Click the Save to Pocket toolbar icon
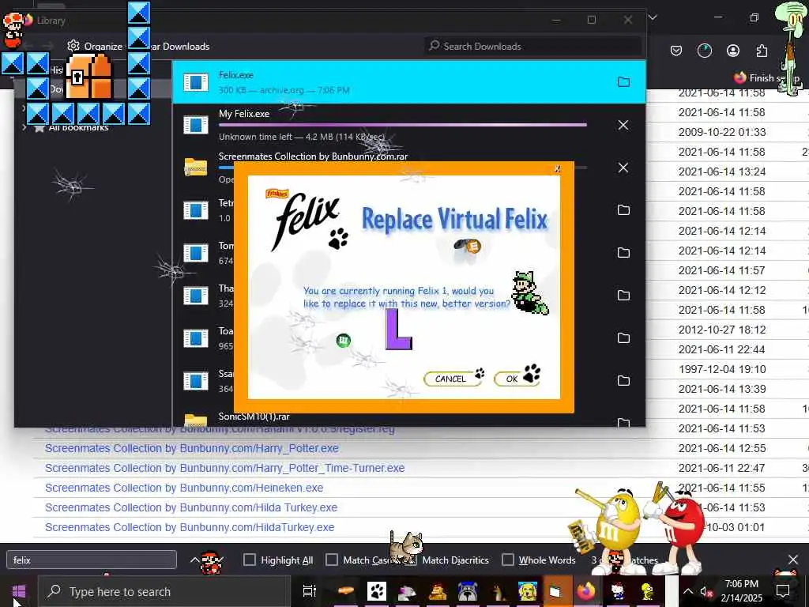 [676, 51]
